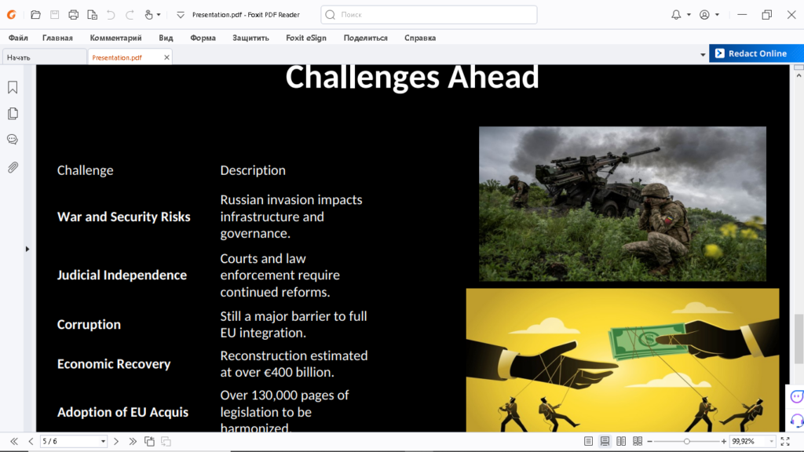Open the Bookmarks panel in left sidebar
The image size is (804, 452).
[13, 87]
